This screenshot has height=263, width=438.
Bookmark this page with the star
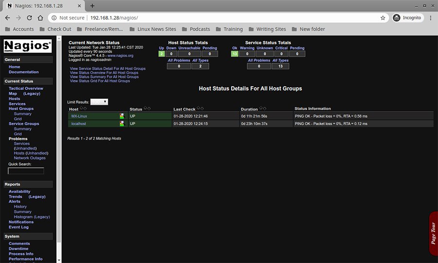tap(383, 18)
